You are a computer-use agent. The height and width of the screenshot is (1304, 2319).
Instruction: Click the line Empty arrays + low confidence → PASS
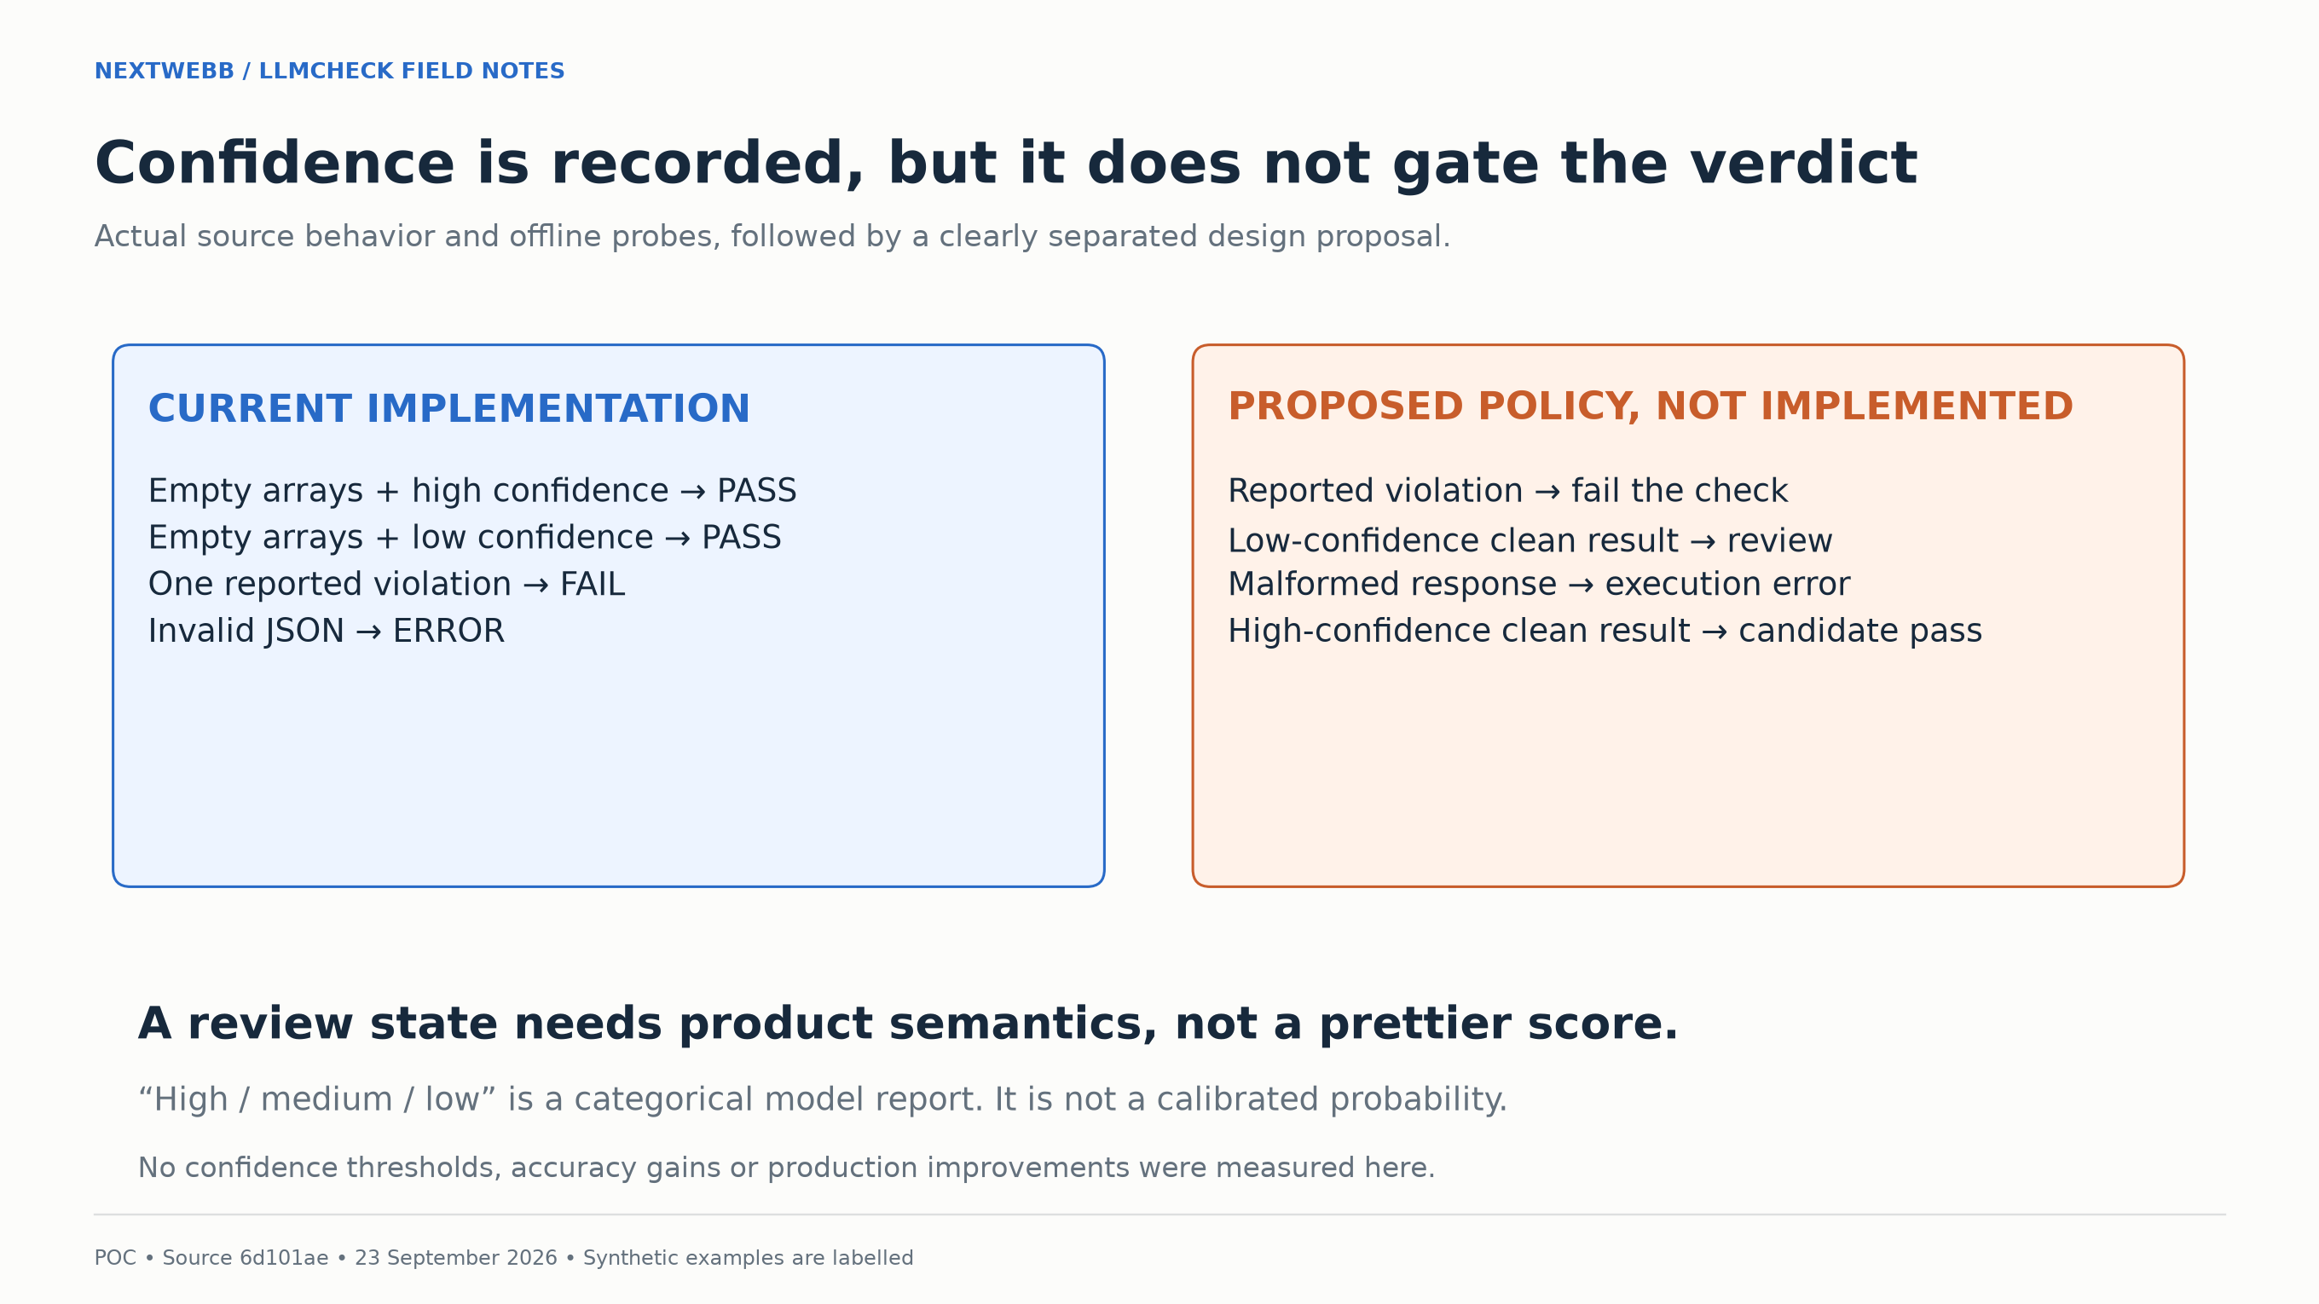[465, 537]
